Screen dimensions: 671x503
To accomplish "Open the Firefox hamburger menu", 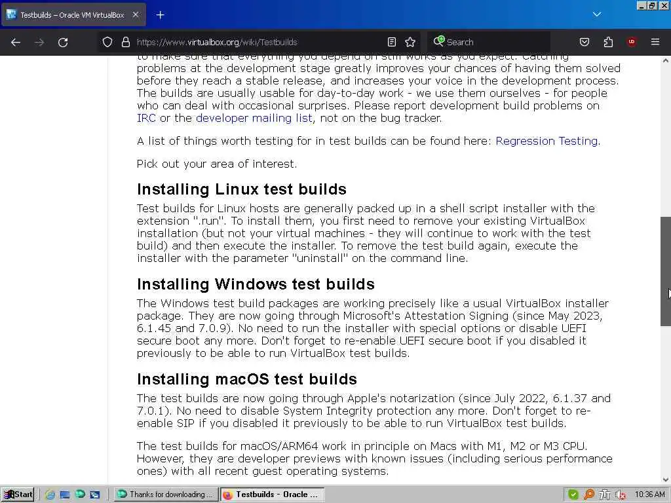I will tap(655, 42).
